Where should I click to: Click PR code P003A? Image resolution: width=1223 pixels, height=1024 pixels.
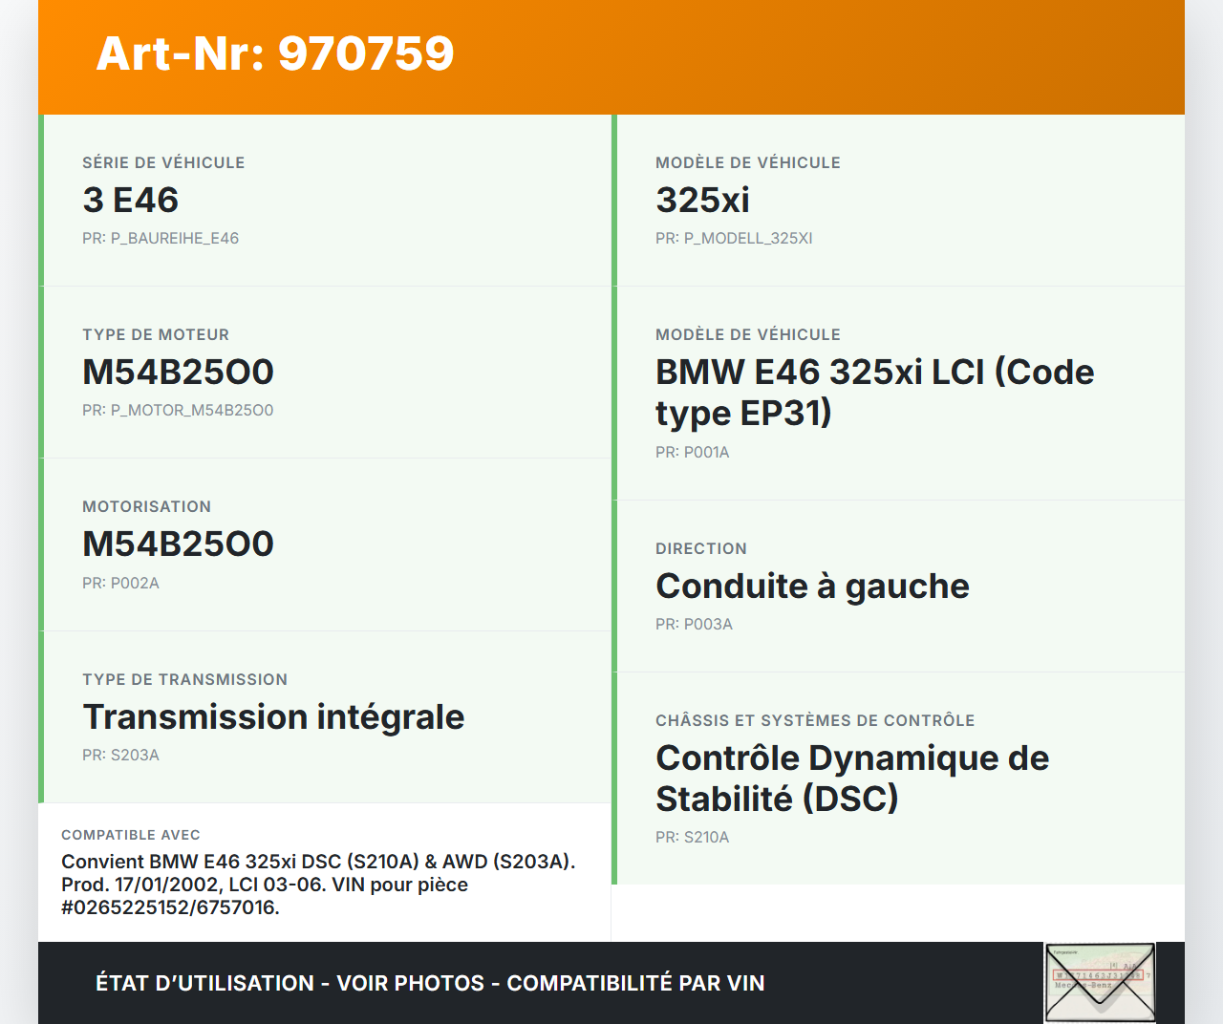694,624
